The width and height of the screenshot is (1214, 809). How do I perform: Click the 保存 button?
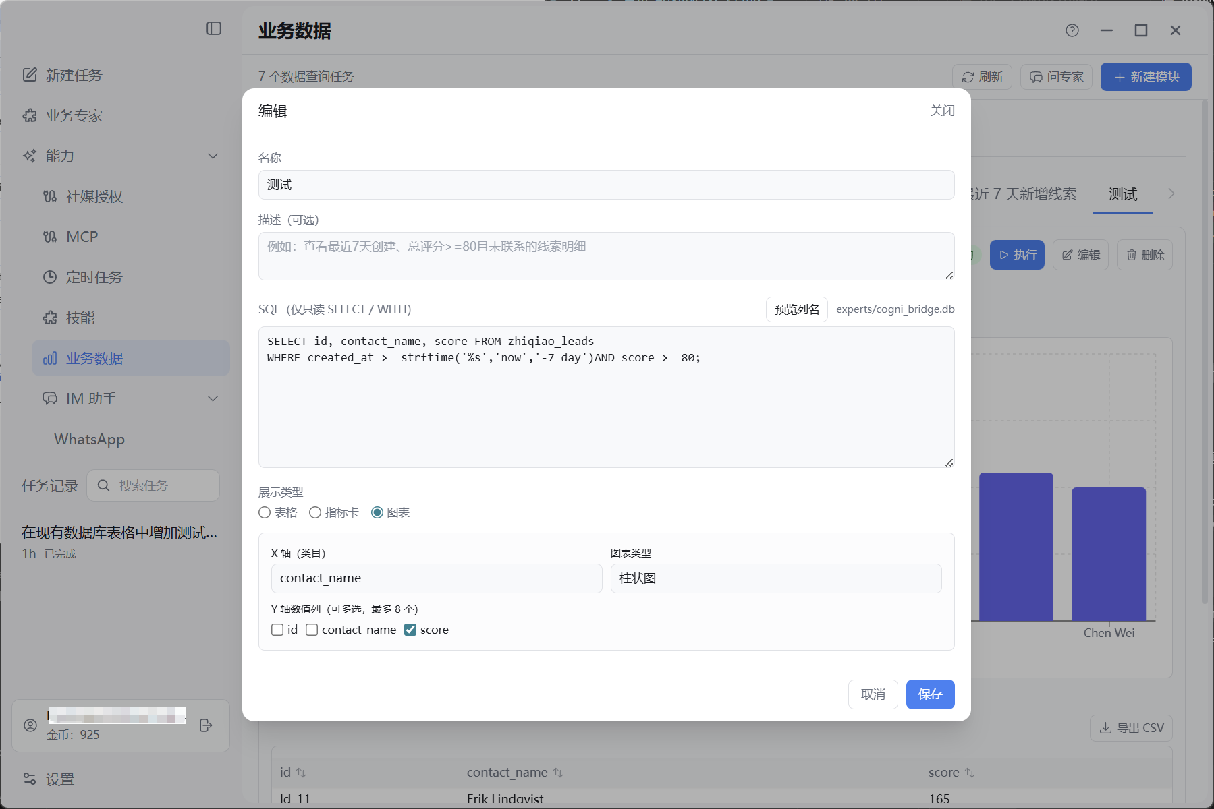click(x=931, y=694)
